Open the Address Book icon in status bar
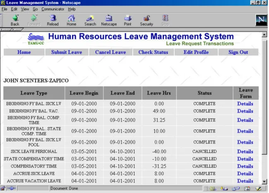Image resolution: width=269 pixels, height=193 pixels. [247, 189]
